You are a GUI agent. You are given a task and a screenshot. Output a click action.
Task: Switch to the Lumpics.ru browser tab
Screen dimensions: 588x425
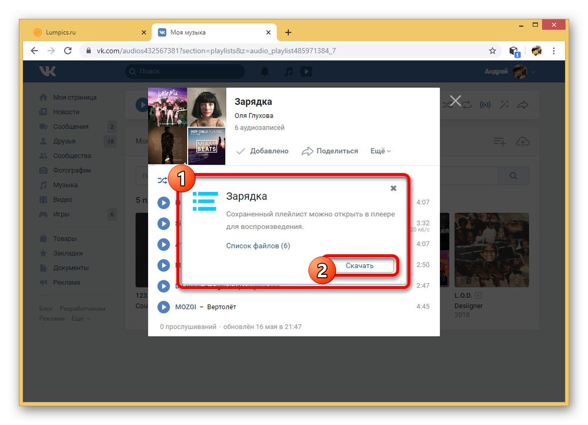click(x=88, y=32)
